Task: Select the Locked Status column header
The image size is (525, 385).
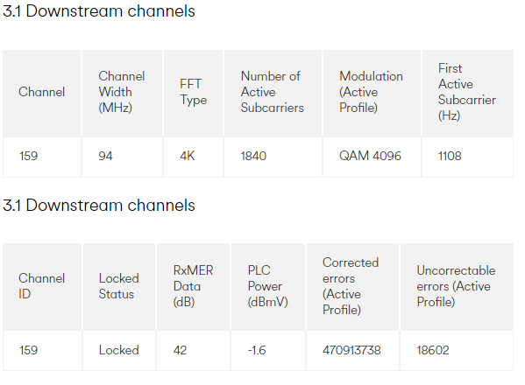Action: pyautogui.click(x=119, y=286)
